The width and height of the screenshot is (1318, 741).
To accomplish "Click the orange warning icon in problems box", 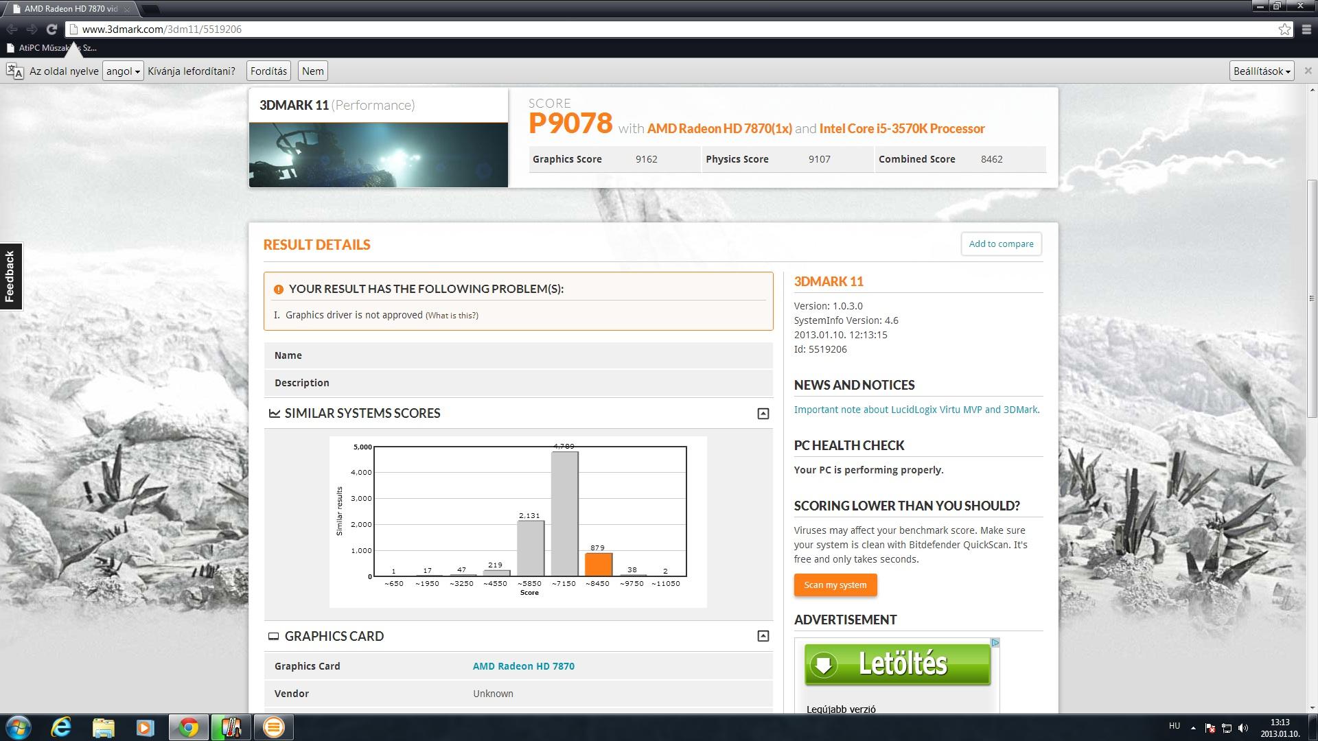I will (278, 290).
